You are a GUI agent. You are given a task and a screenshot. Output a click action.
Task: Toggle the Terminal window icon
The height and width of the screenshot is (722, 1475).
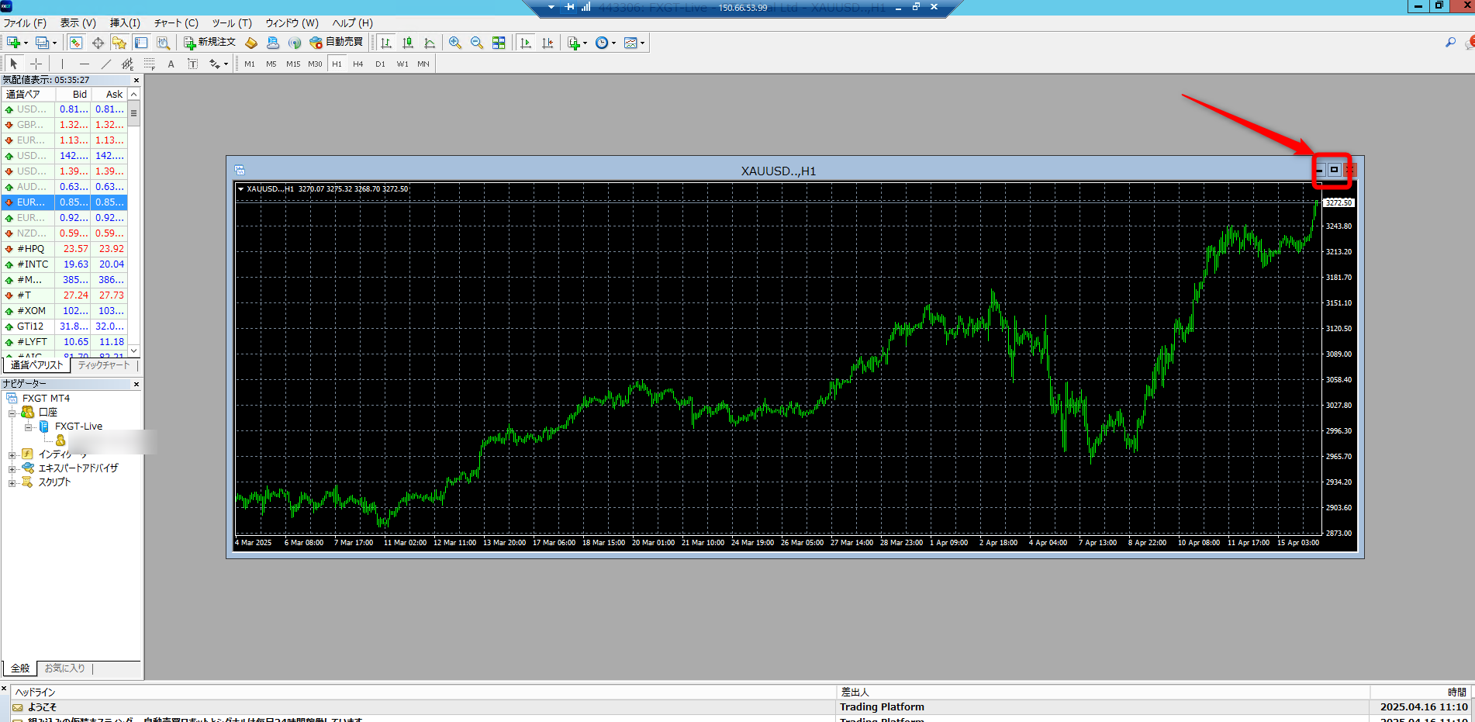(x=141, y=43)
